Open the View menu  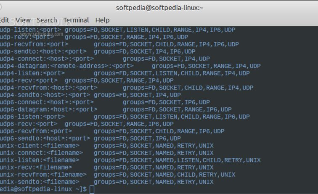point(23,20)
